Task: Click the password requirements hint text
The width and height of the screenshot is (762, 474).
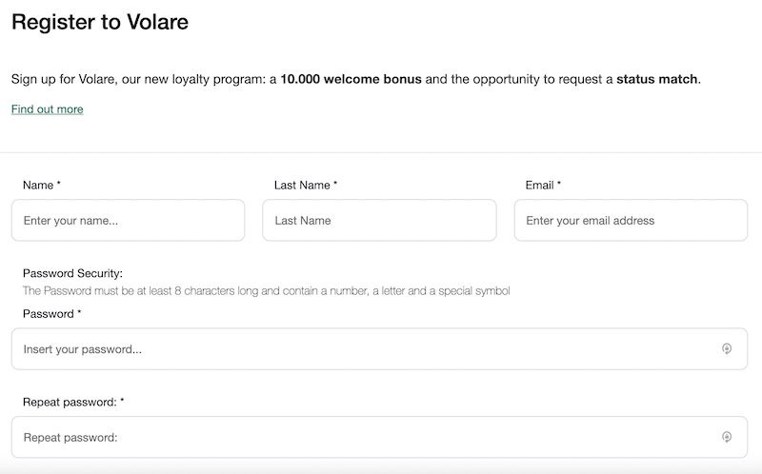Action: 267,291
